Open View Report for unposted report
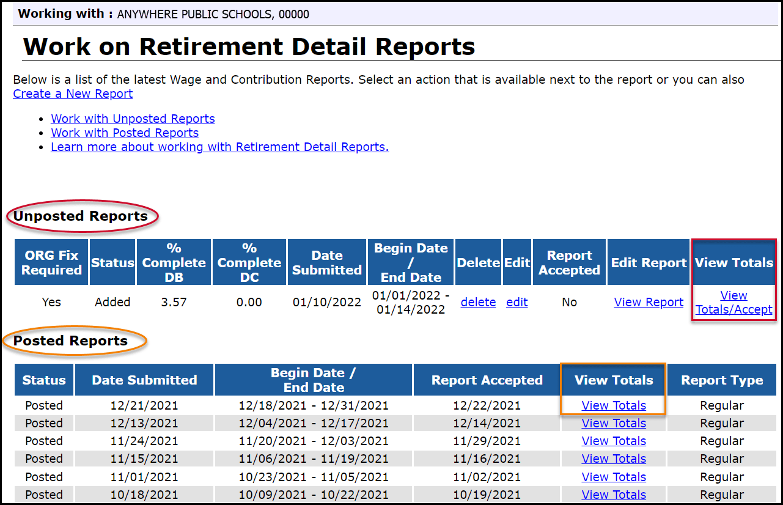Viewport: 783px width, 505px height. point(649,302)
